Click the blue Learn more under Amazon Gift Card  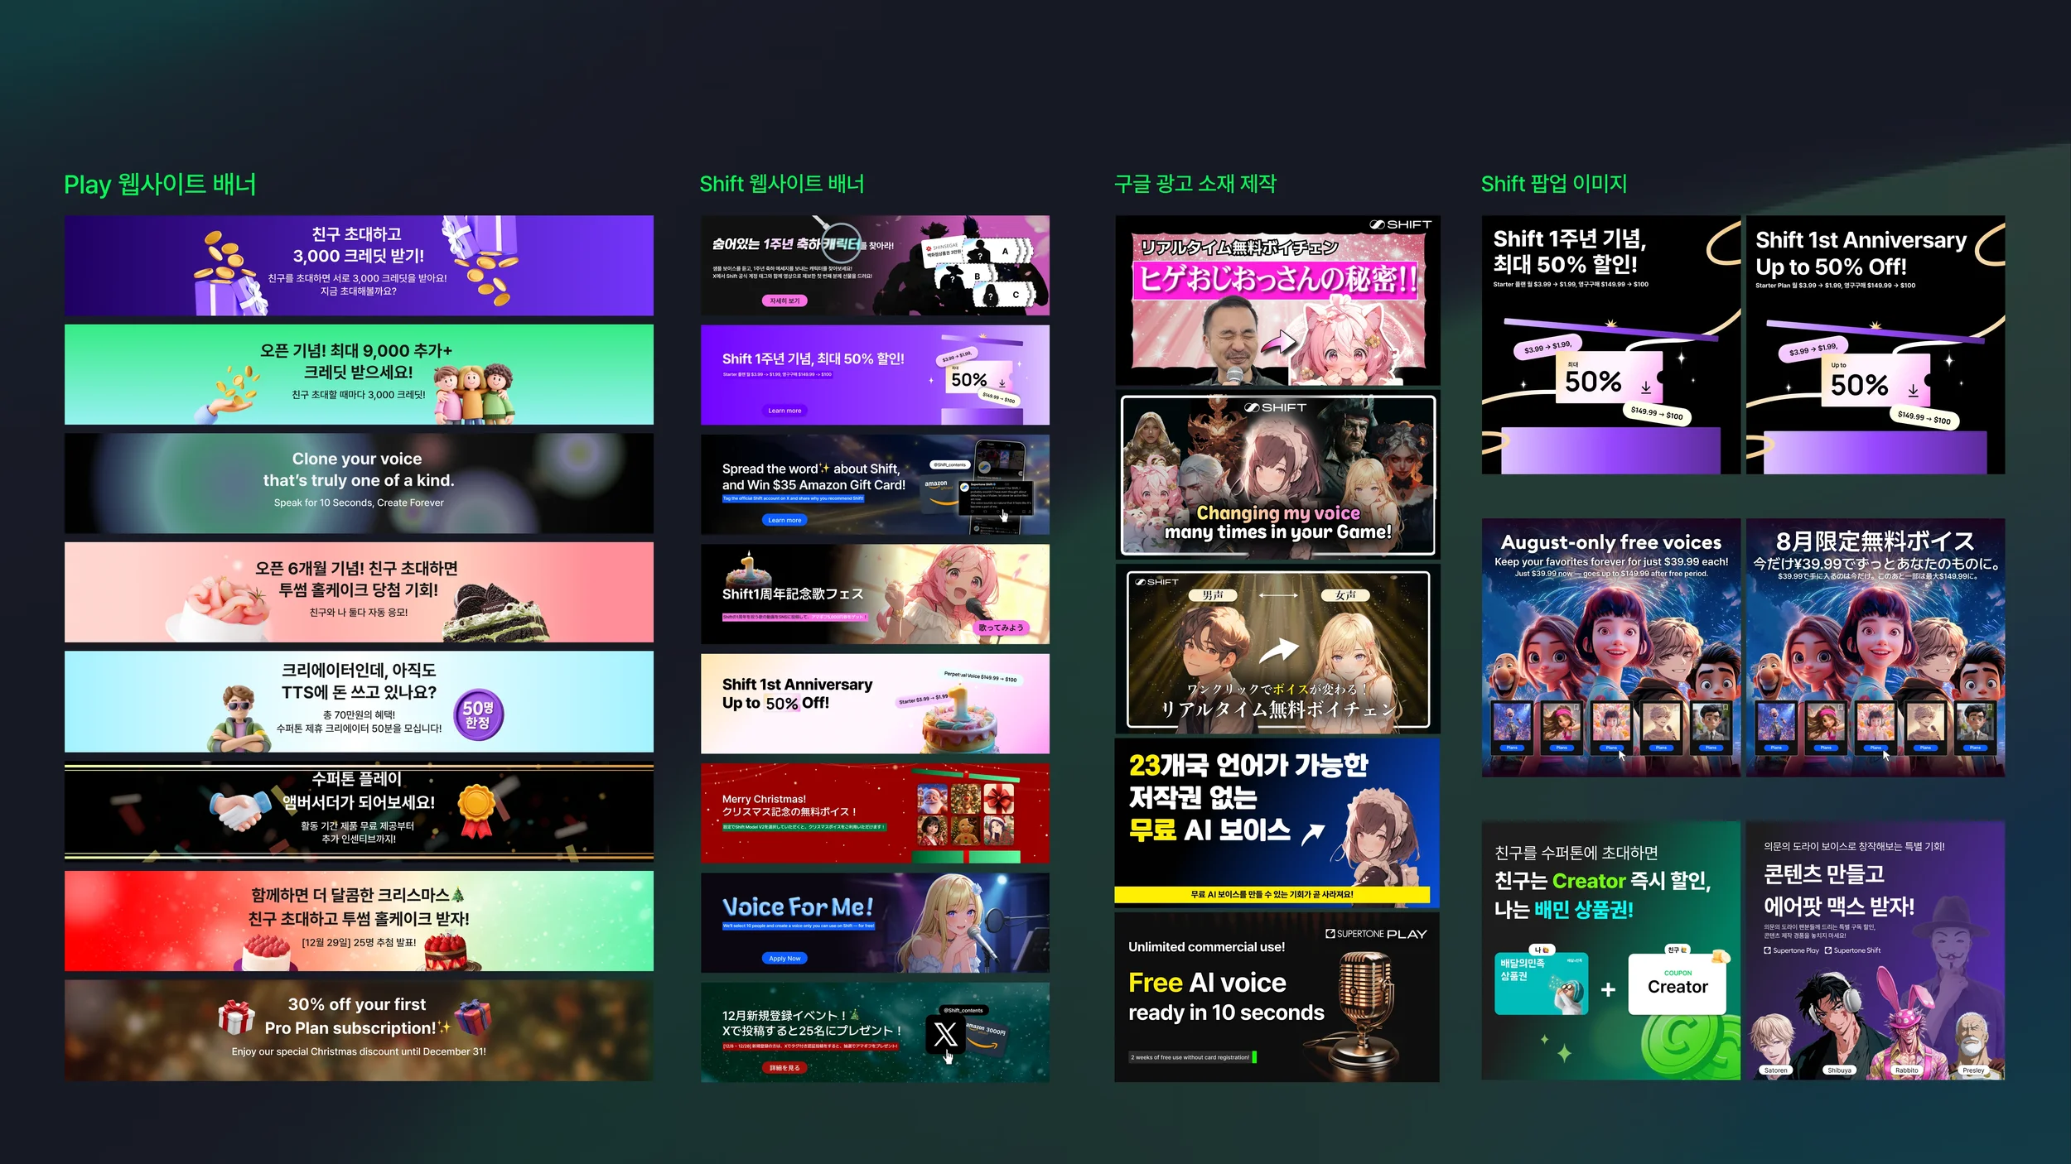pyautogui.click(x=784, y=520)
